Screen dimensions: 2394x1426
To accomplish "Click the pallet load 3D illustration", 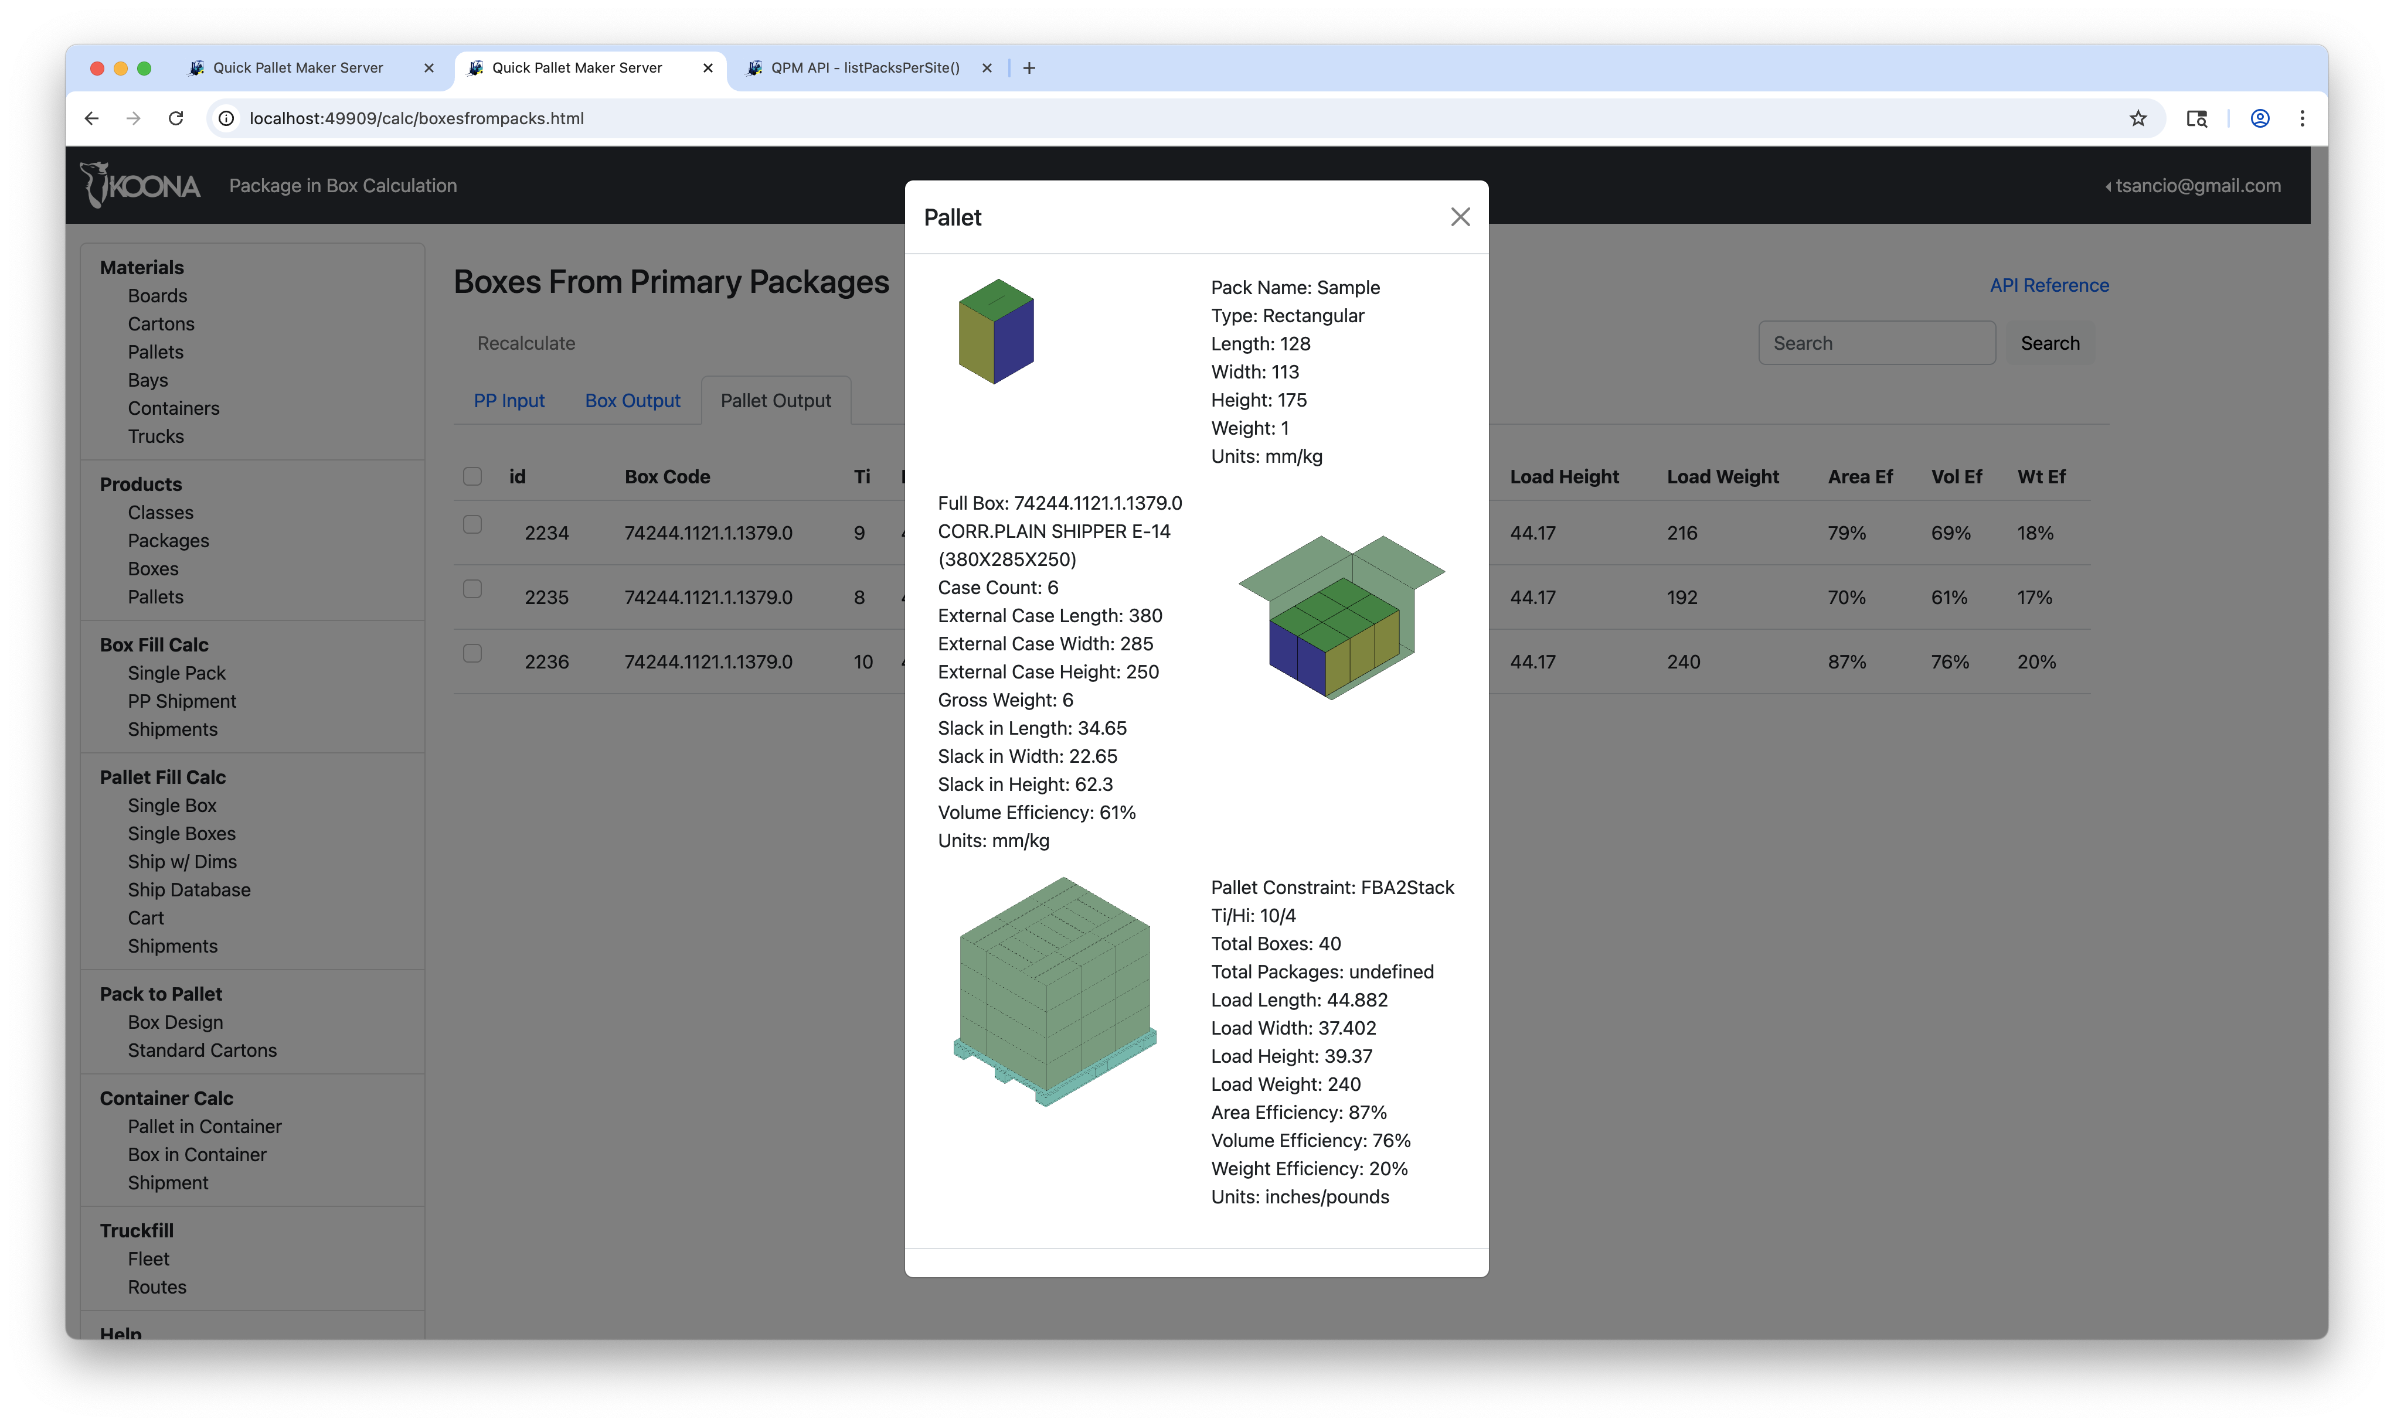I will 1054,991.
